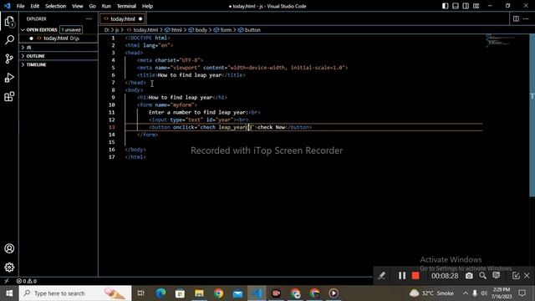Open the Run menu
Screen dimensions: 535x301
coord(106,6)
